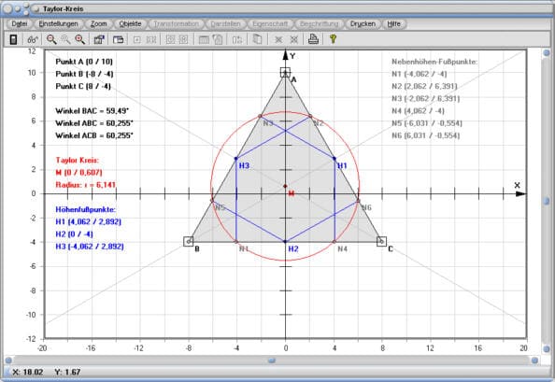Click the 'H1 (4,062 / 2,892)' text

coord(88,221)
